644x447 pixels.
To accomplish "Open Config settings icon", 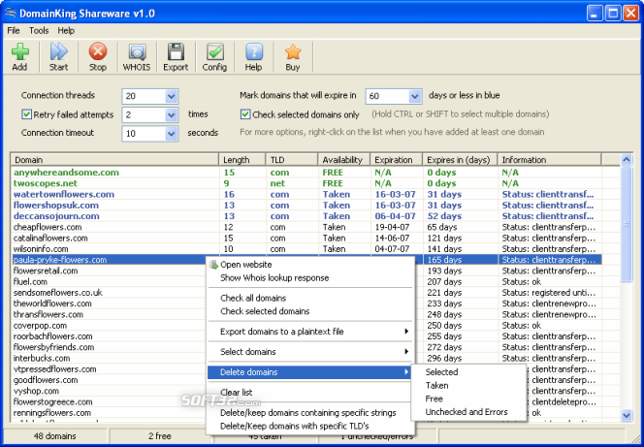I will pos(214,56).
